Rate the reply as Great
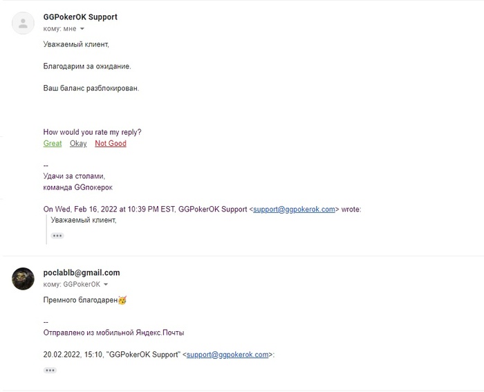The width and height of the screenshot is (484, 392). point(53,144)
